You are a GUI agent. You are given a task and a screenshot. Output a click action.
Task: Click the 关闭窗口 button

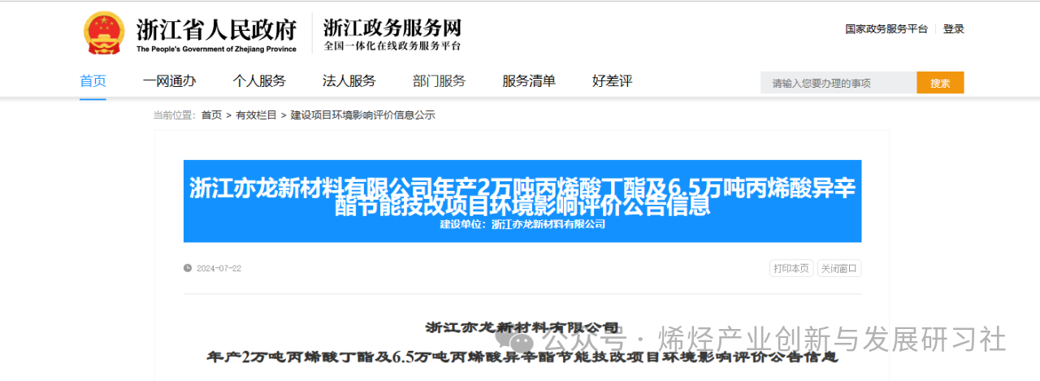point(839,268)
